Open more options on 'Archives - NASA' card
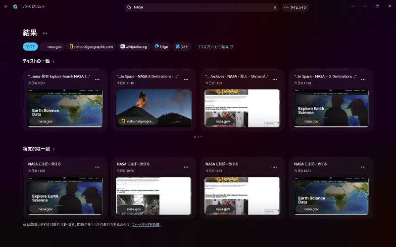 coord(275,80)
